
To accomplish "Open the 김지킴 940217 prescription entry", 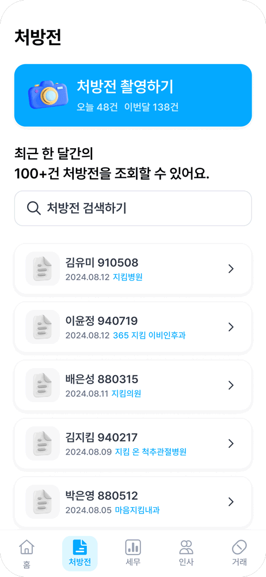I will [x=133, y=443].
